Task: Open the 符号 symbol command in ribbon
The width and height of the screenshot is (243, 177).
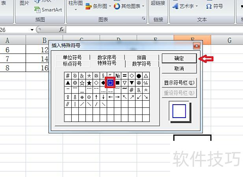Action: tap(215, 6)
